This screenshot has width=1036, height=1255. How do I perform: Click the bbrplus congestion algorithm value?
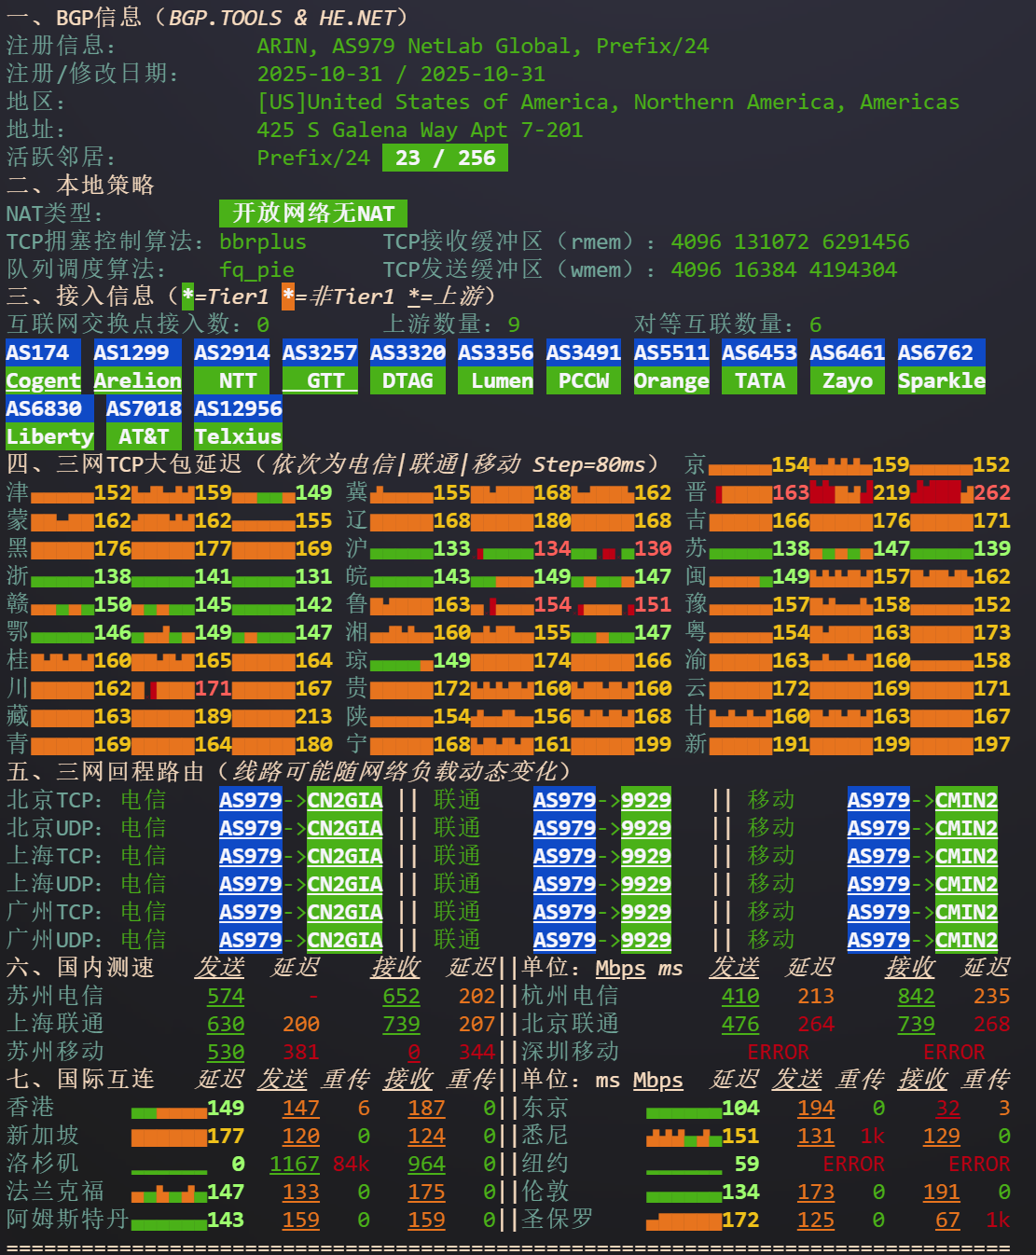tap(263, 241)
